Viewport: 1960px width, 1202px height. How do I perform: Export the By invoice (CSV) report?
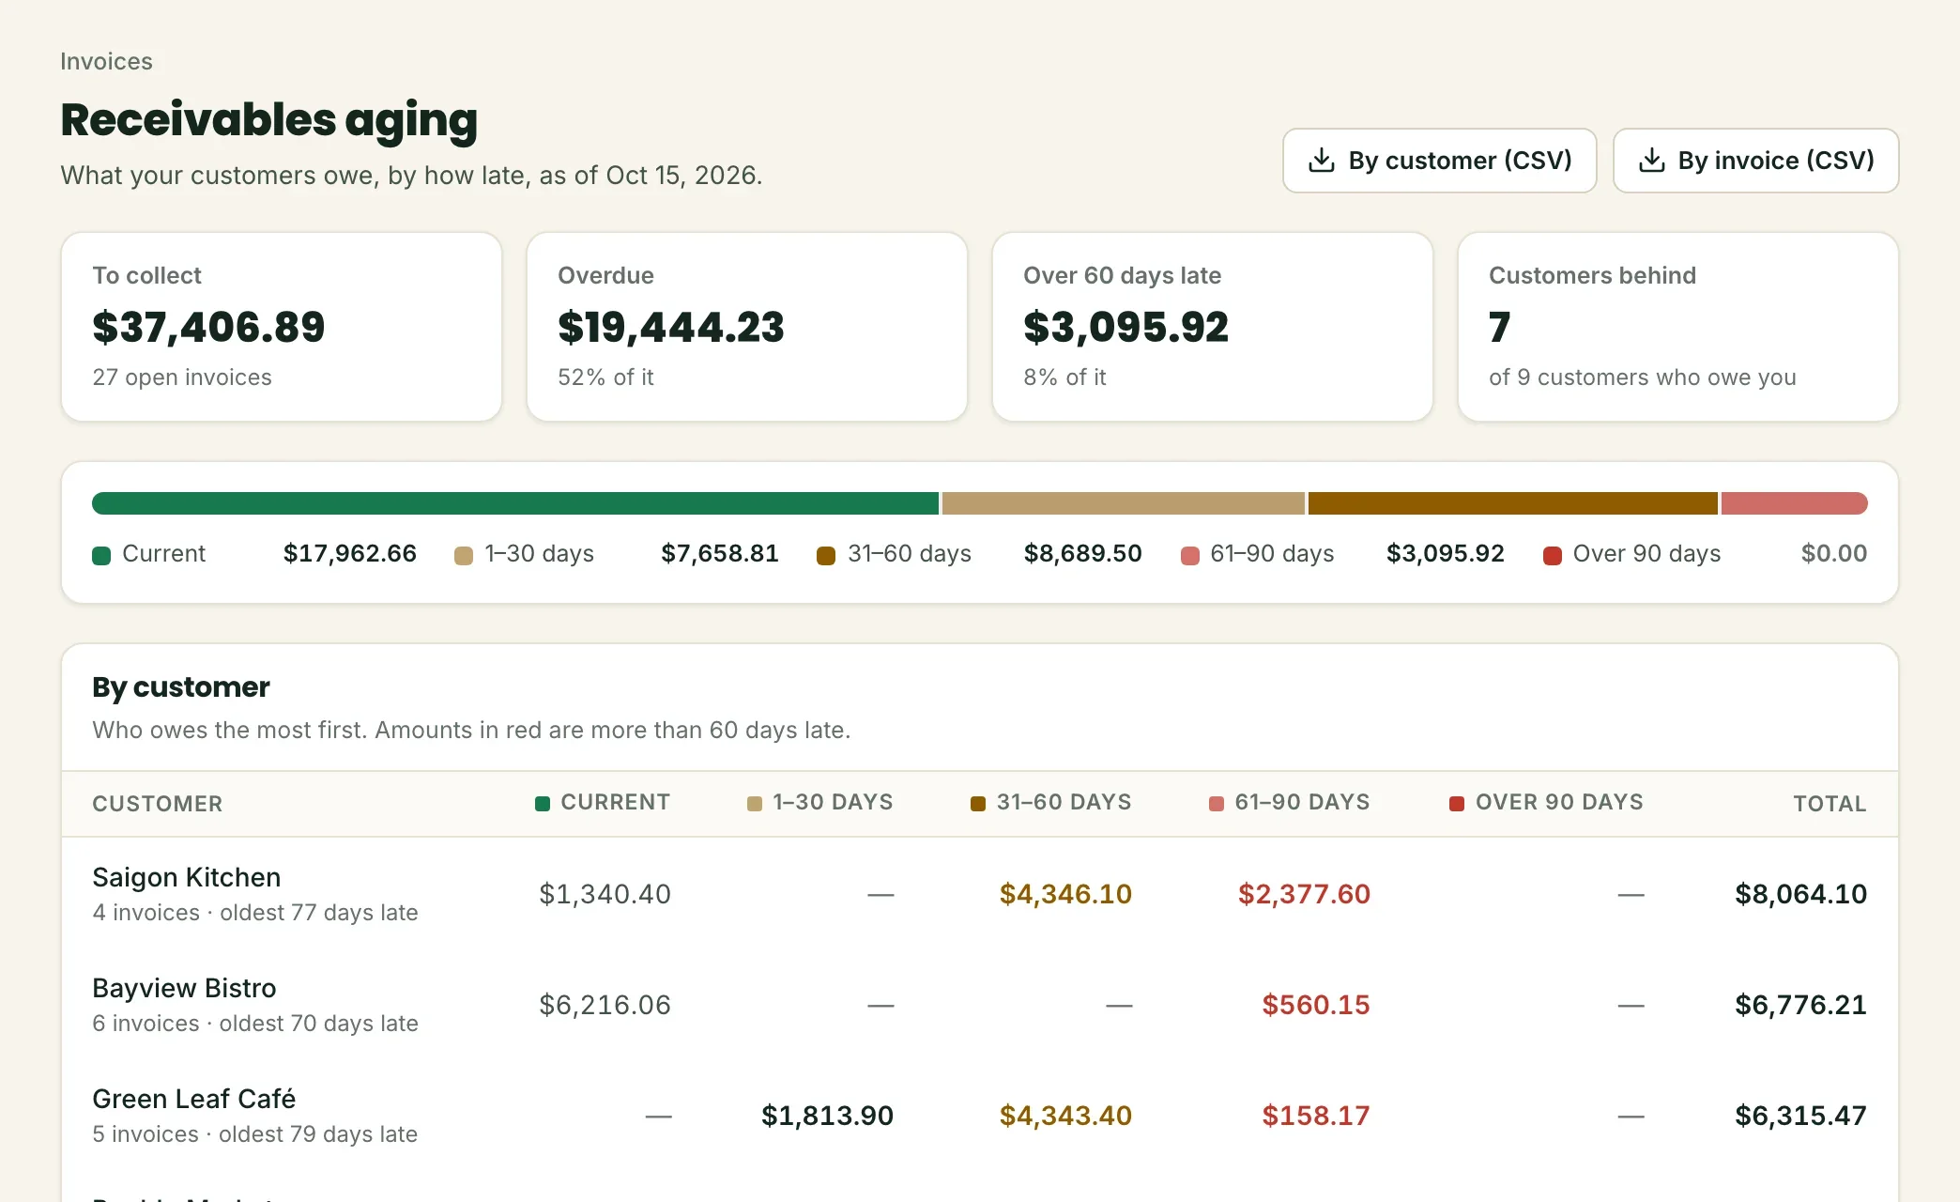pos(1755,161)
